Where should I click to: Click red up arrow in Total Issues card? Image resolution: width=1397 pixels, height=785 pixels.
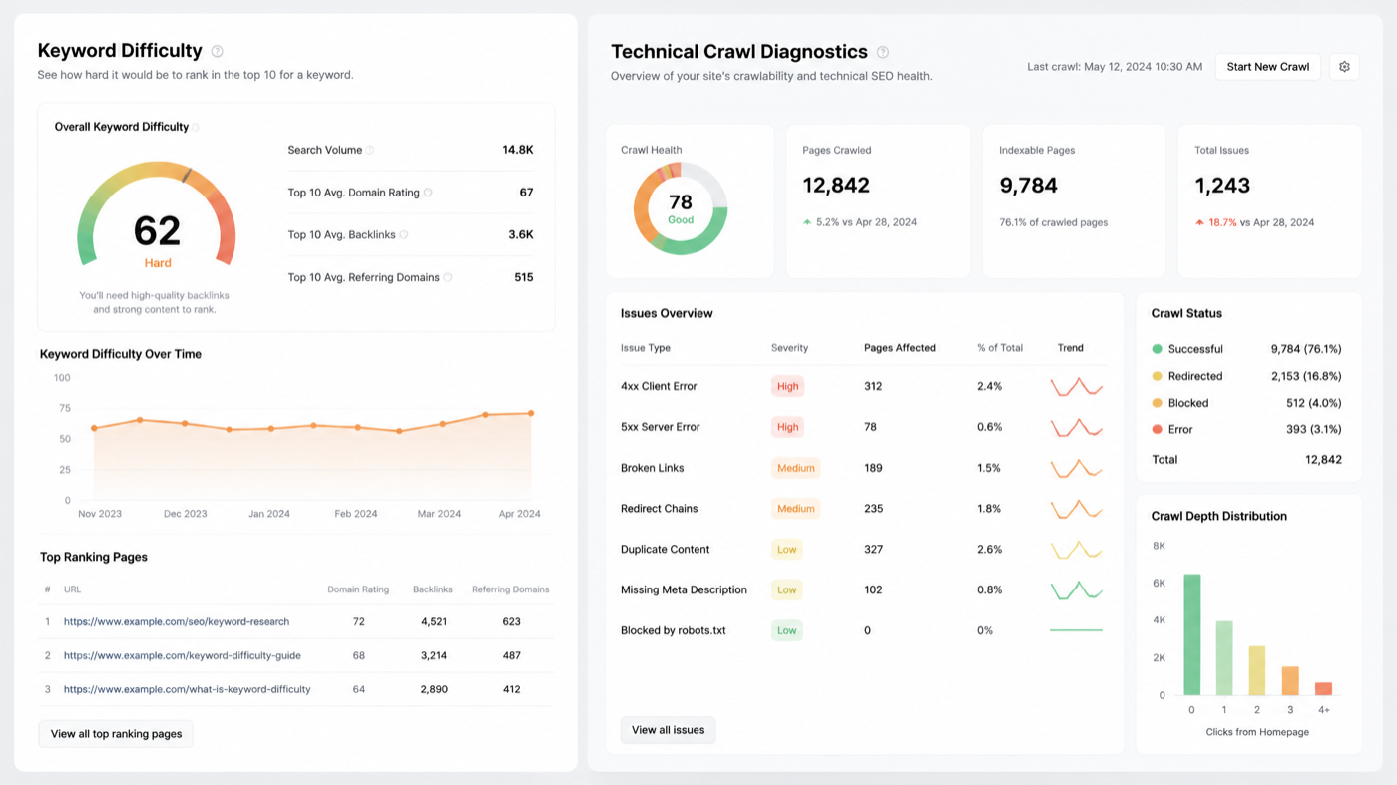(x=1199, y=222)
